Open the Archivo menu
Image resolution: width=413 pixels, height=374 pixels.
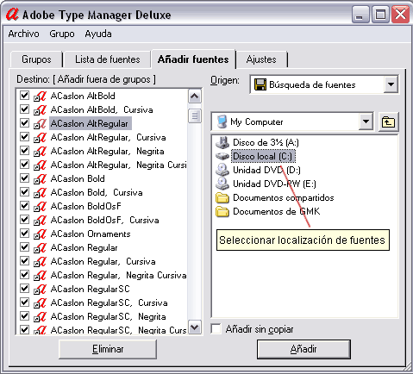pyautogui.click(x=23, y=34)
